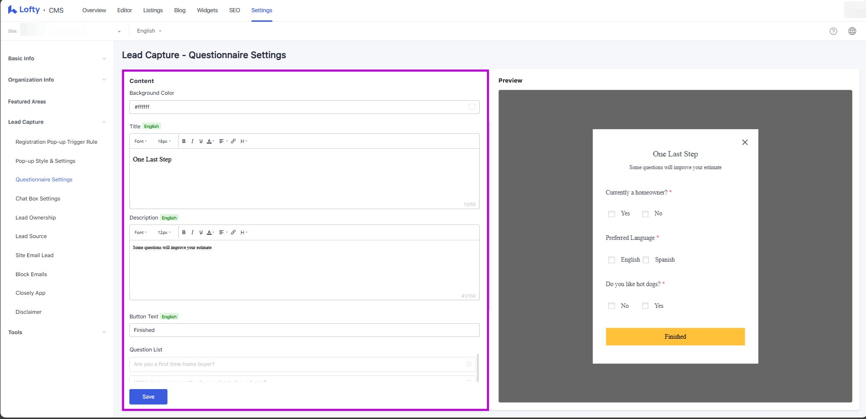
Task: Click Bold icon in Title editor toolbar
Action: [x=184, y=141]
